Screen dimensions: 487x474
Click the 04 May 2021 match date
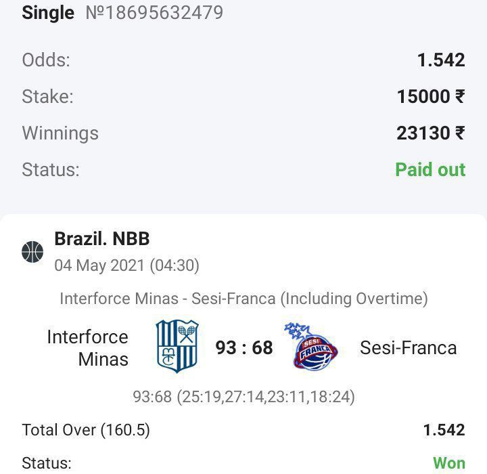(126, 265)
